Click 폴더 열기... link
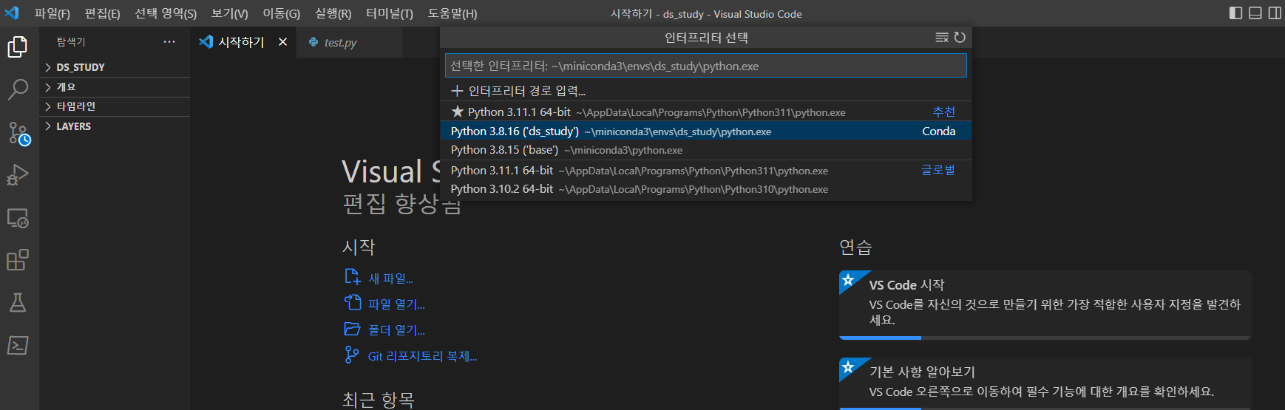Image resolution: width=1285 pixels, height=410 pixels. (x=396, y=330)
